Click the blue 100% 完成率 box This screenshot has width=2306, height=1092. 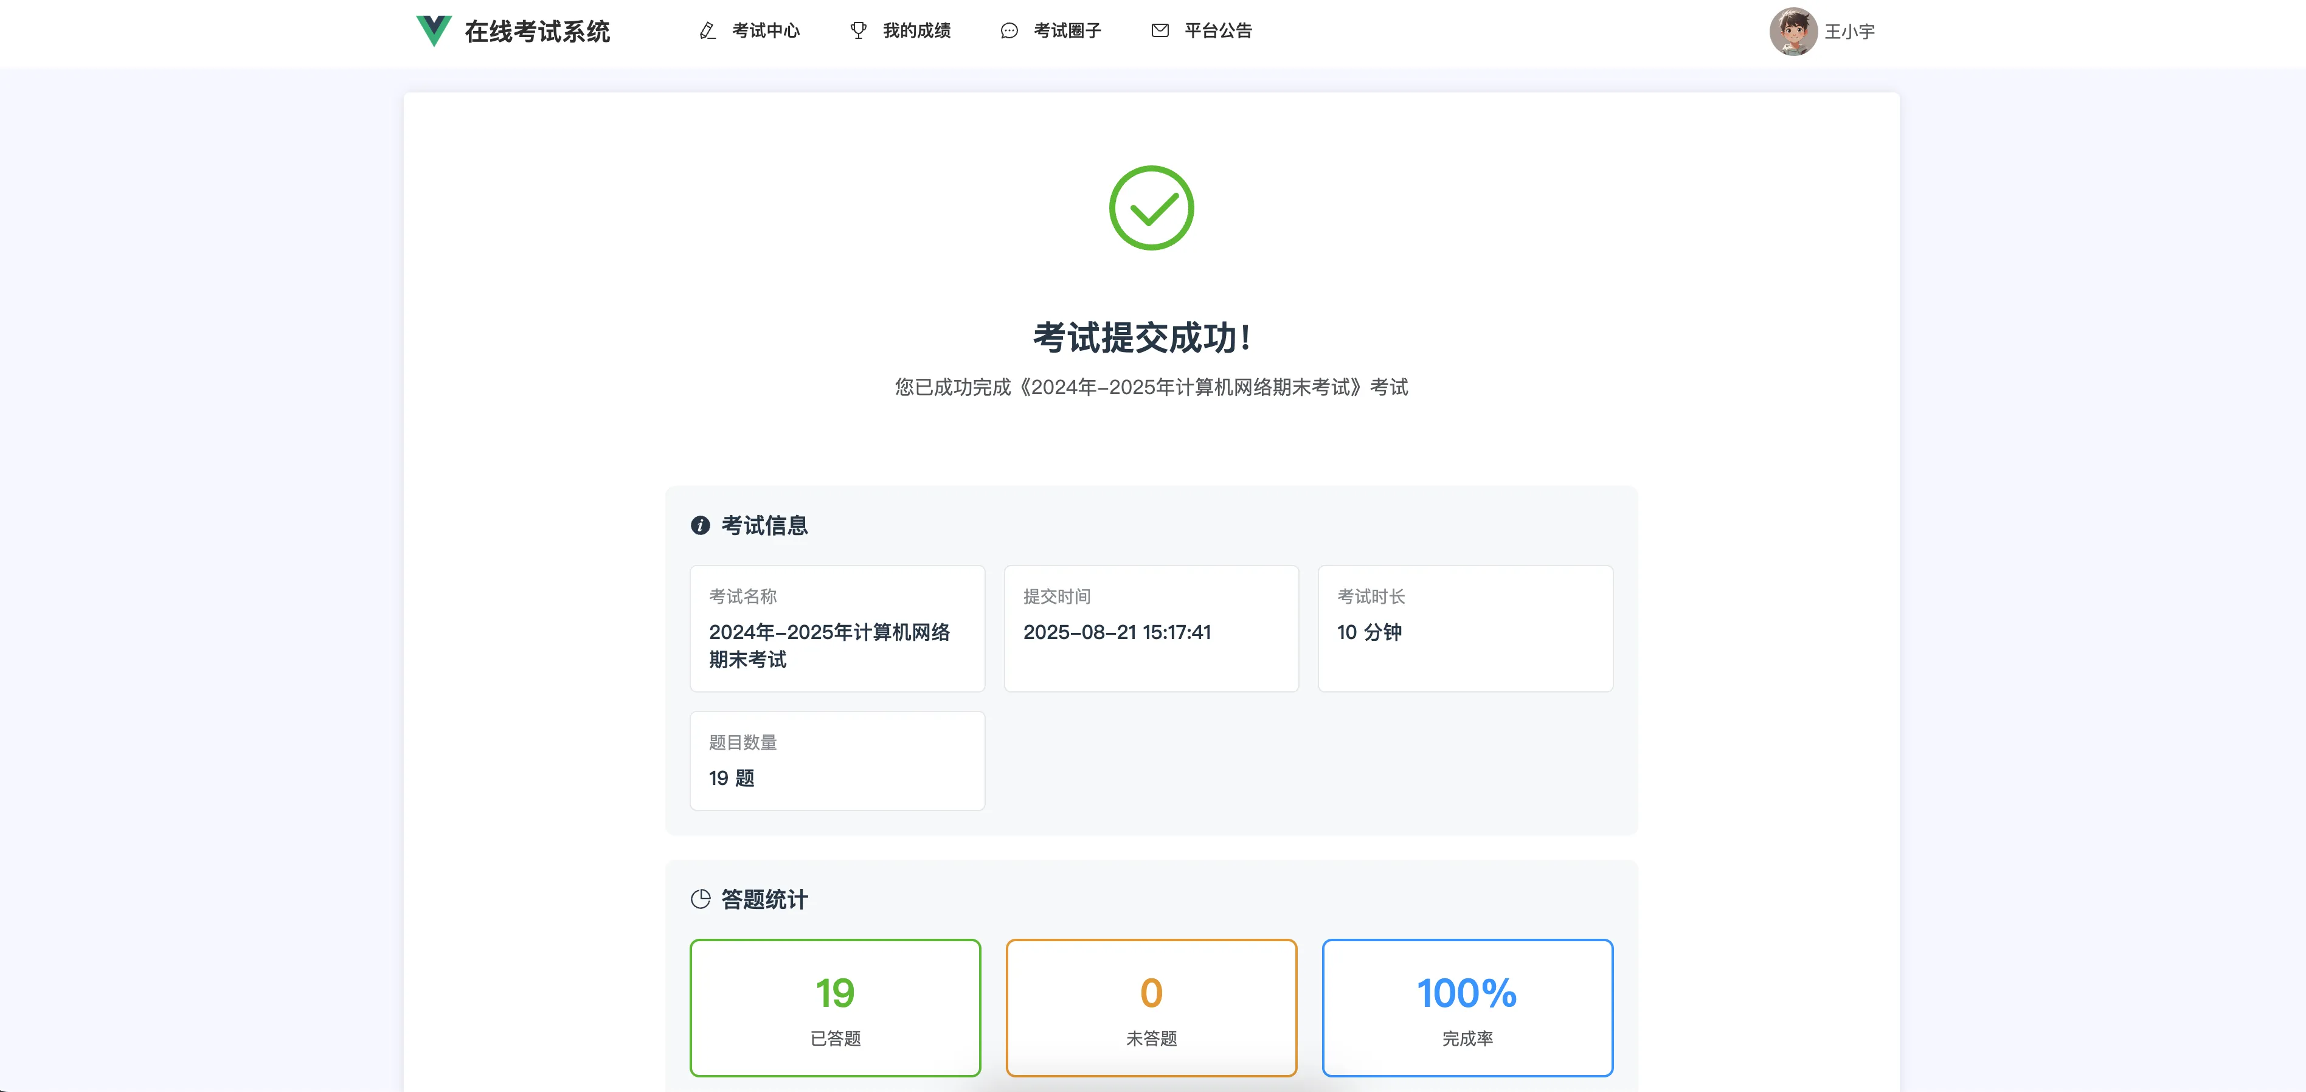[1467, 1008]
